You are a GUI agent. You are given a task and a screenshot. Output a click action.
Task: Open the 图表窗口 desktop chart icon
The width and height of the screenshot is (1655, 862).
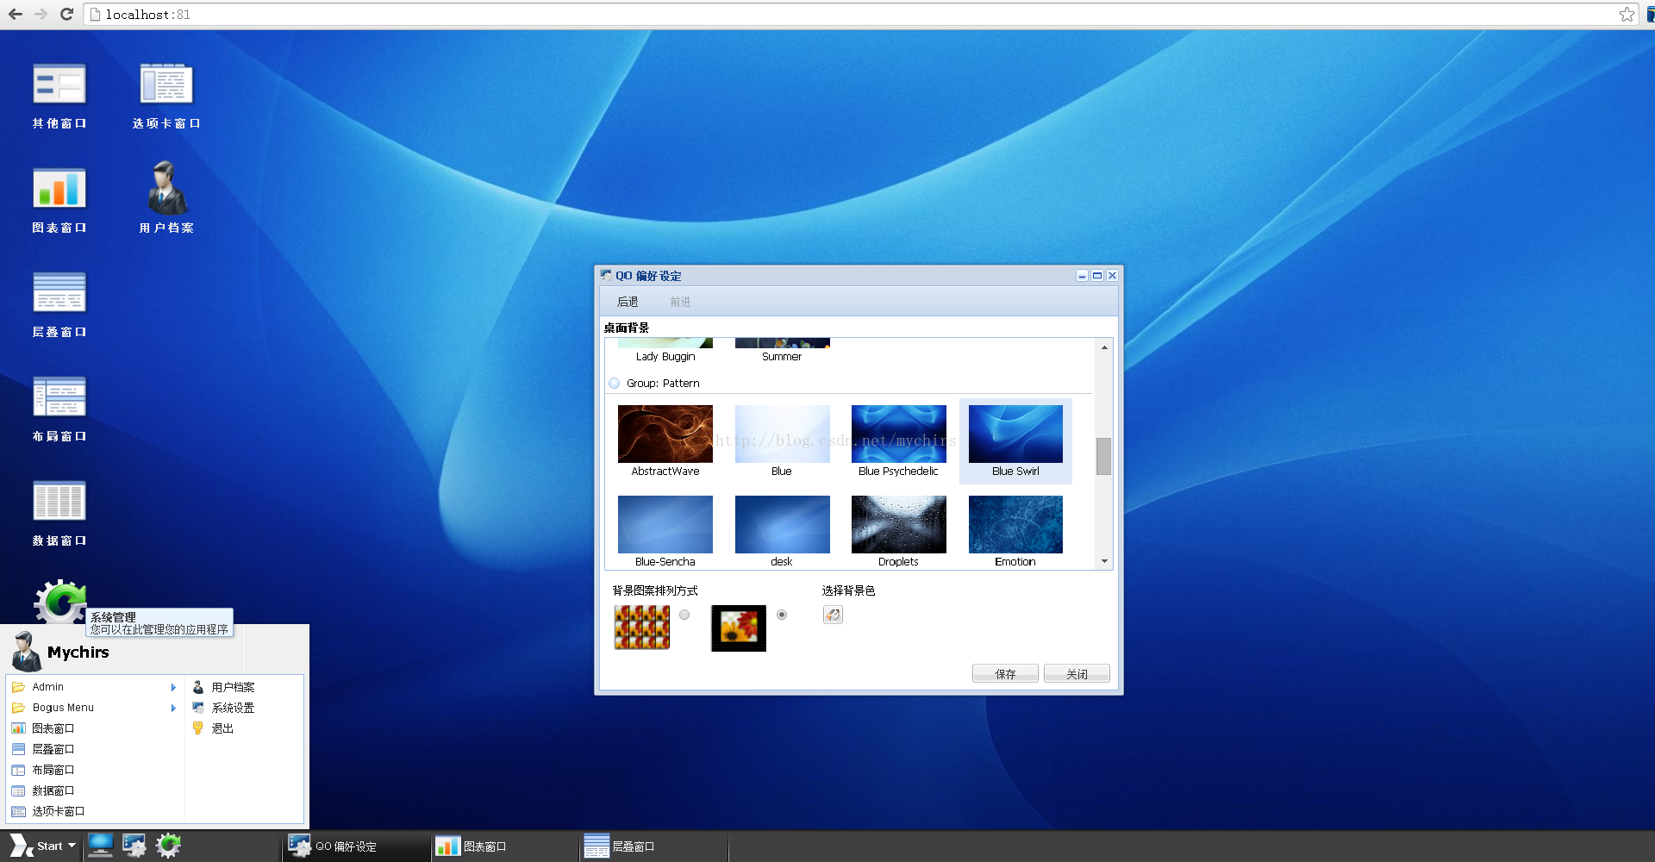59,200
